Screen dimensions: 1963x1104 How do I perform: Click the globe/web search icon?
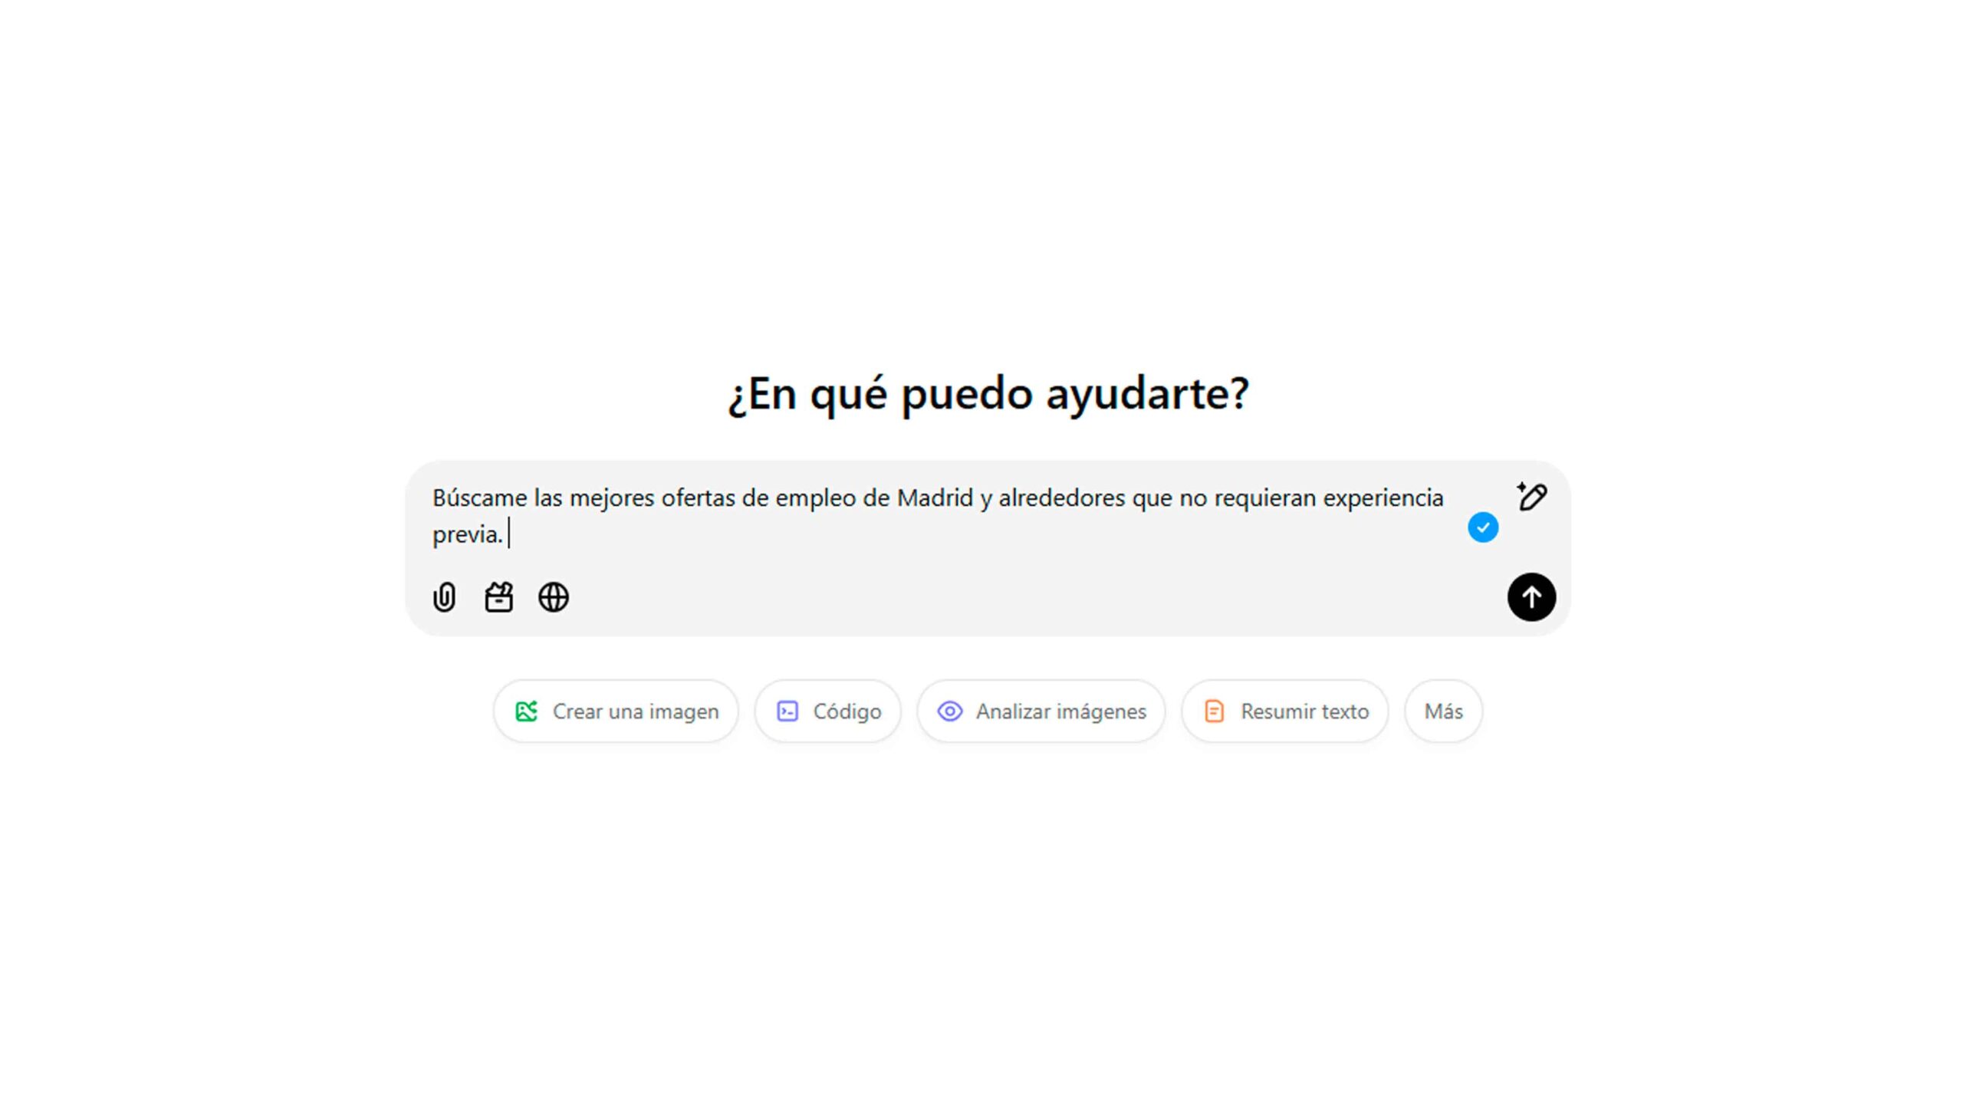pos(553,597)
